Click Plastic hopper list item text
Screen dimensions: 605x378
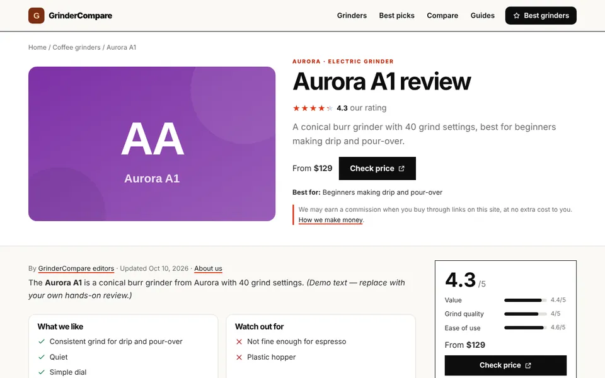coord(271,357)
